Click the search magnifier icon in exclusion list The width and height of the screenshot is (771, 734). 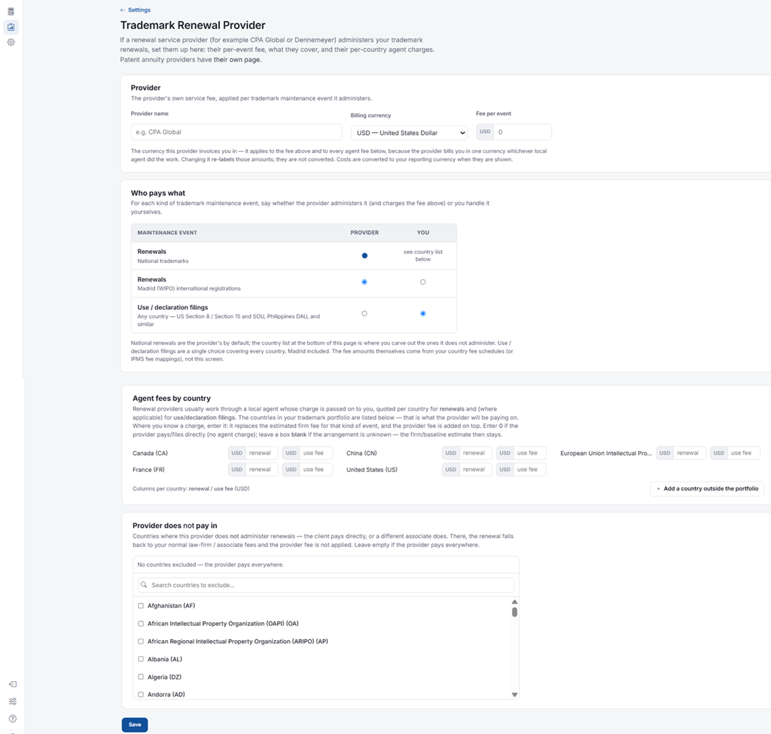coord(144,585)
